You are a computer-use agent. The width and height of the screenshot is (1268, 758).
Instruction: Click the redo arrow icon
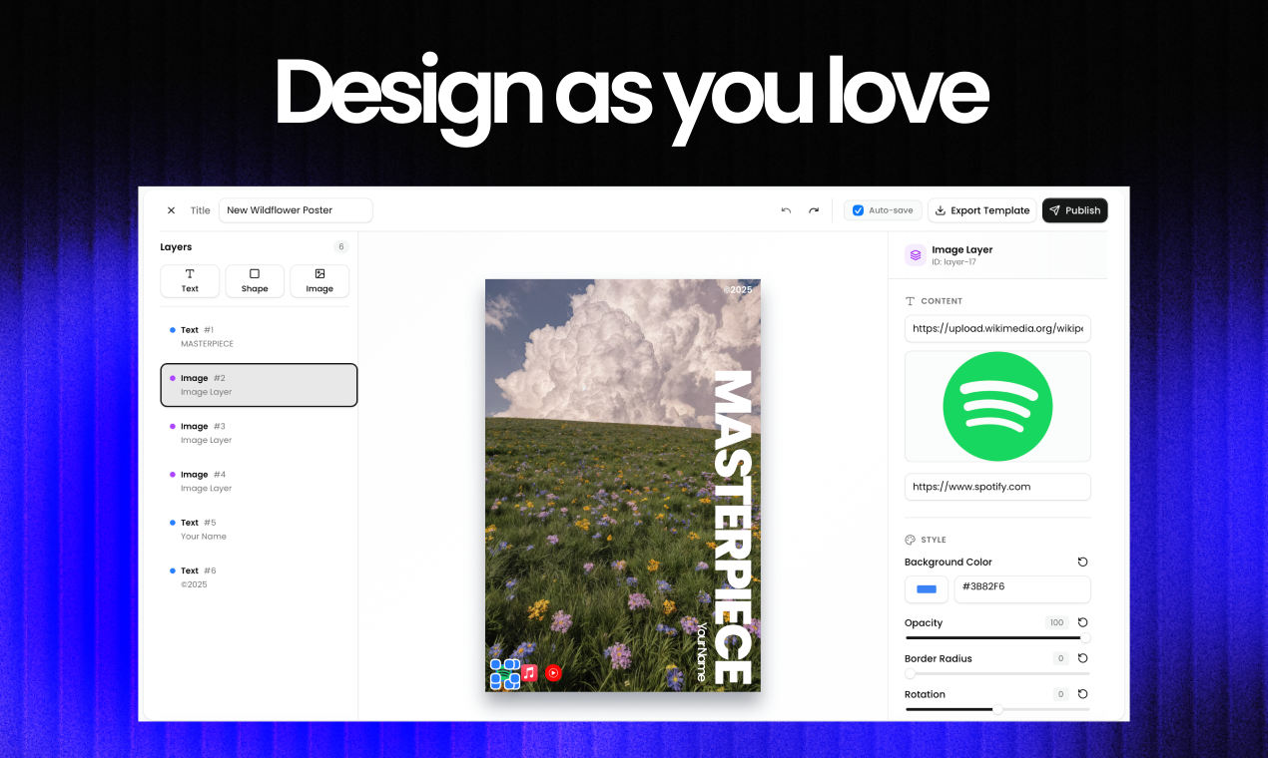[x=813, y=210]
